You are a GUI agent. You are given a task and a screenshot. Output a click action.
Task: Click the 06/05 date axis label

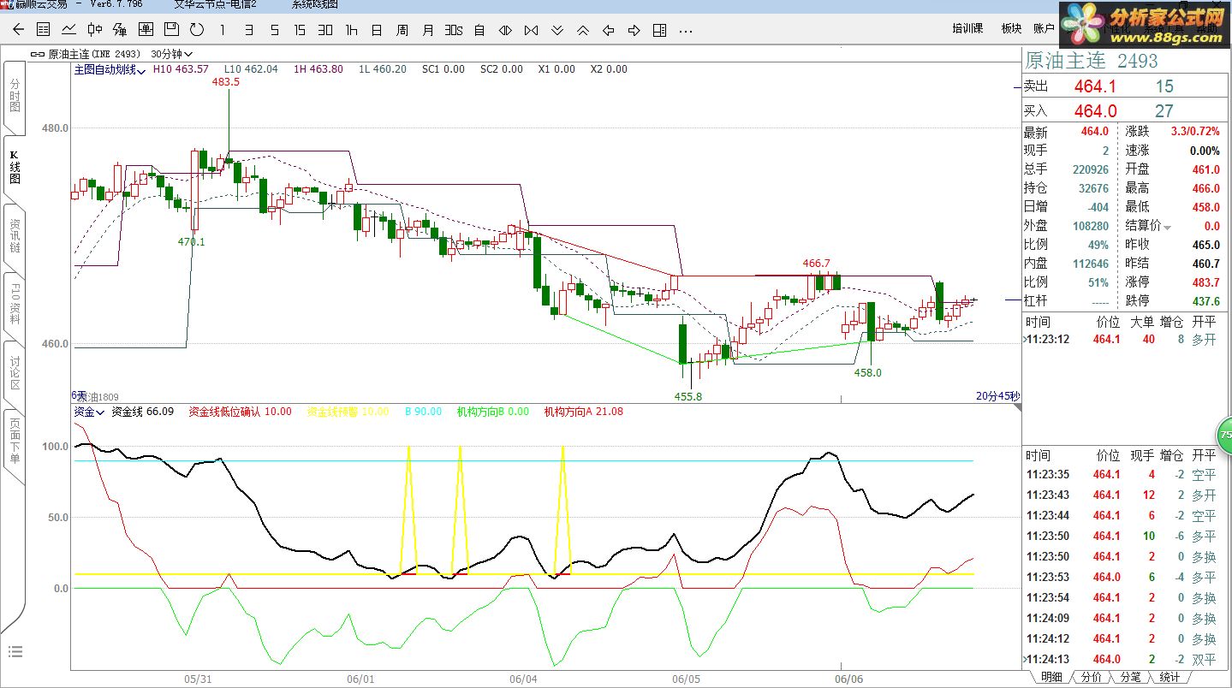[686, 679]
